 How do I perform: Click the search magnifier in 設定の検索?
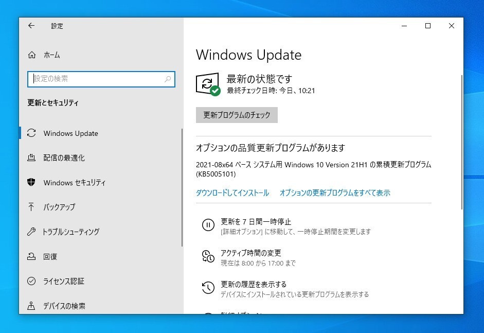168,79
